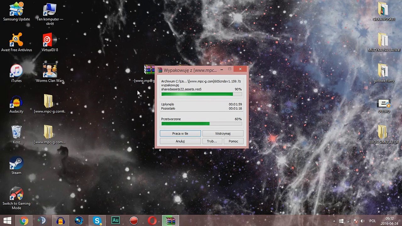Select the Switch to Gaming Mode icon
This screenshot has width=402, height=226.
[16, 199]
